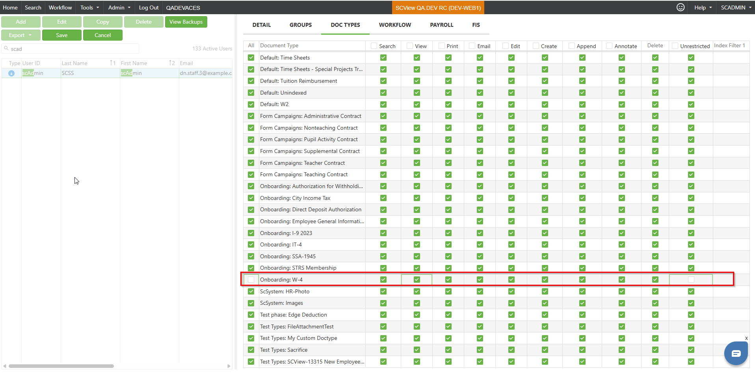Click the Cancel button
This screenshot has width=755, height=373.
(x=103, y=35)
